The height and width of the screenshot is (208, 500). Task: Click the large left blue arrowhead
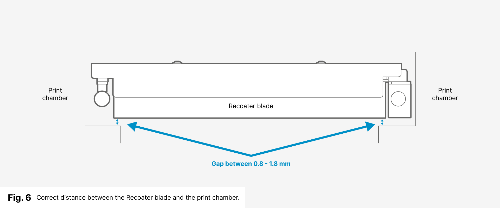(x=133, y=126)
